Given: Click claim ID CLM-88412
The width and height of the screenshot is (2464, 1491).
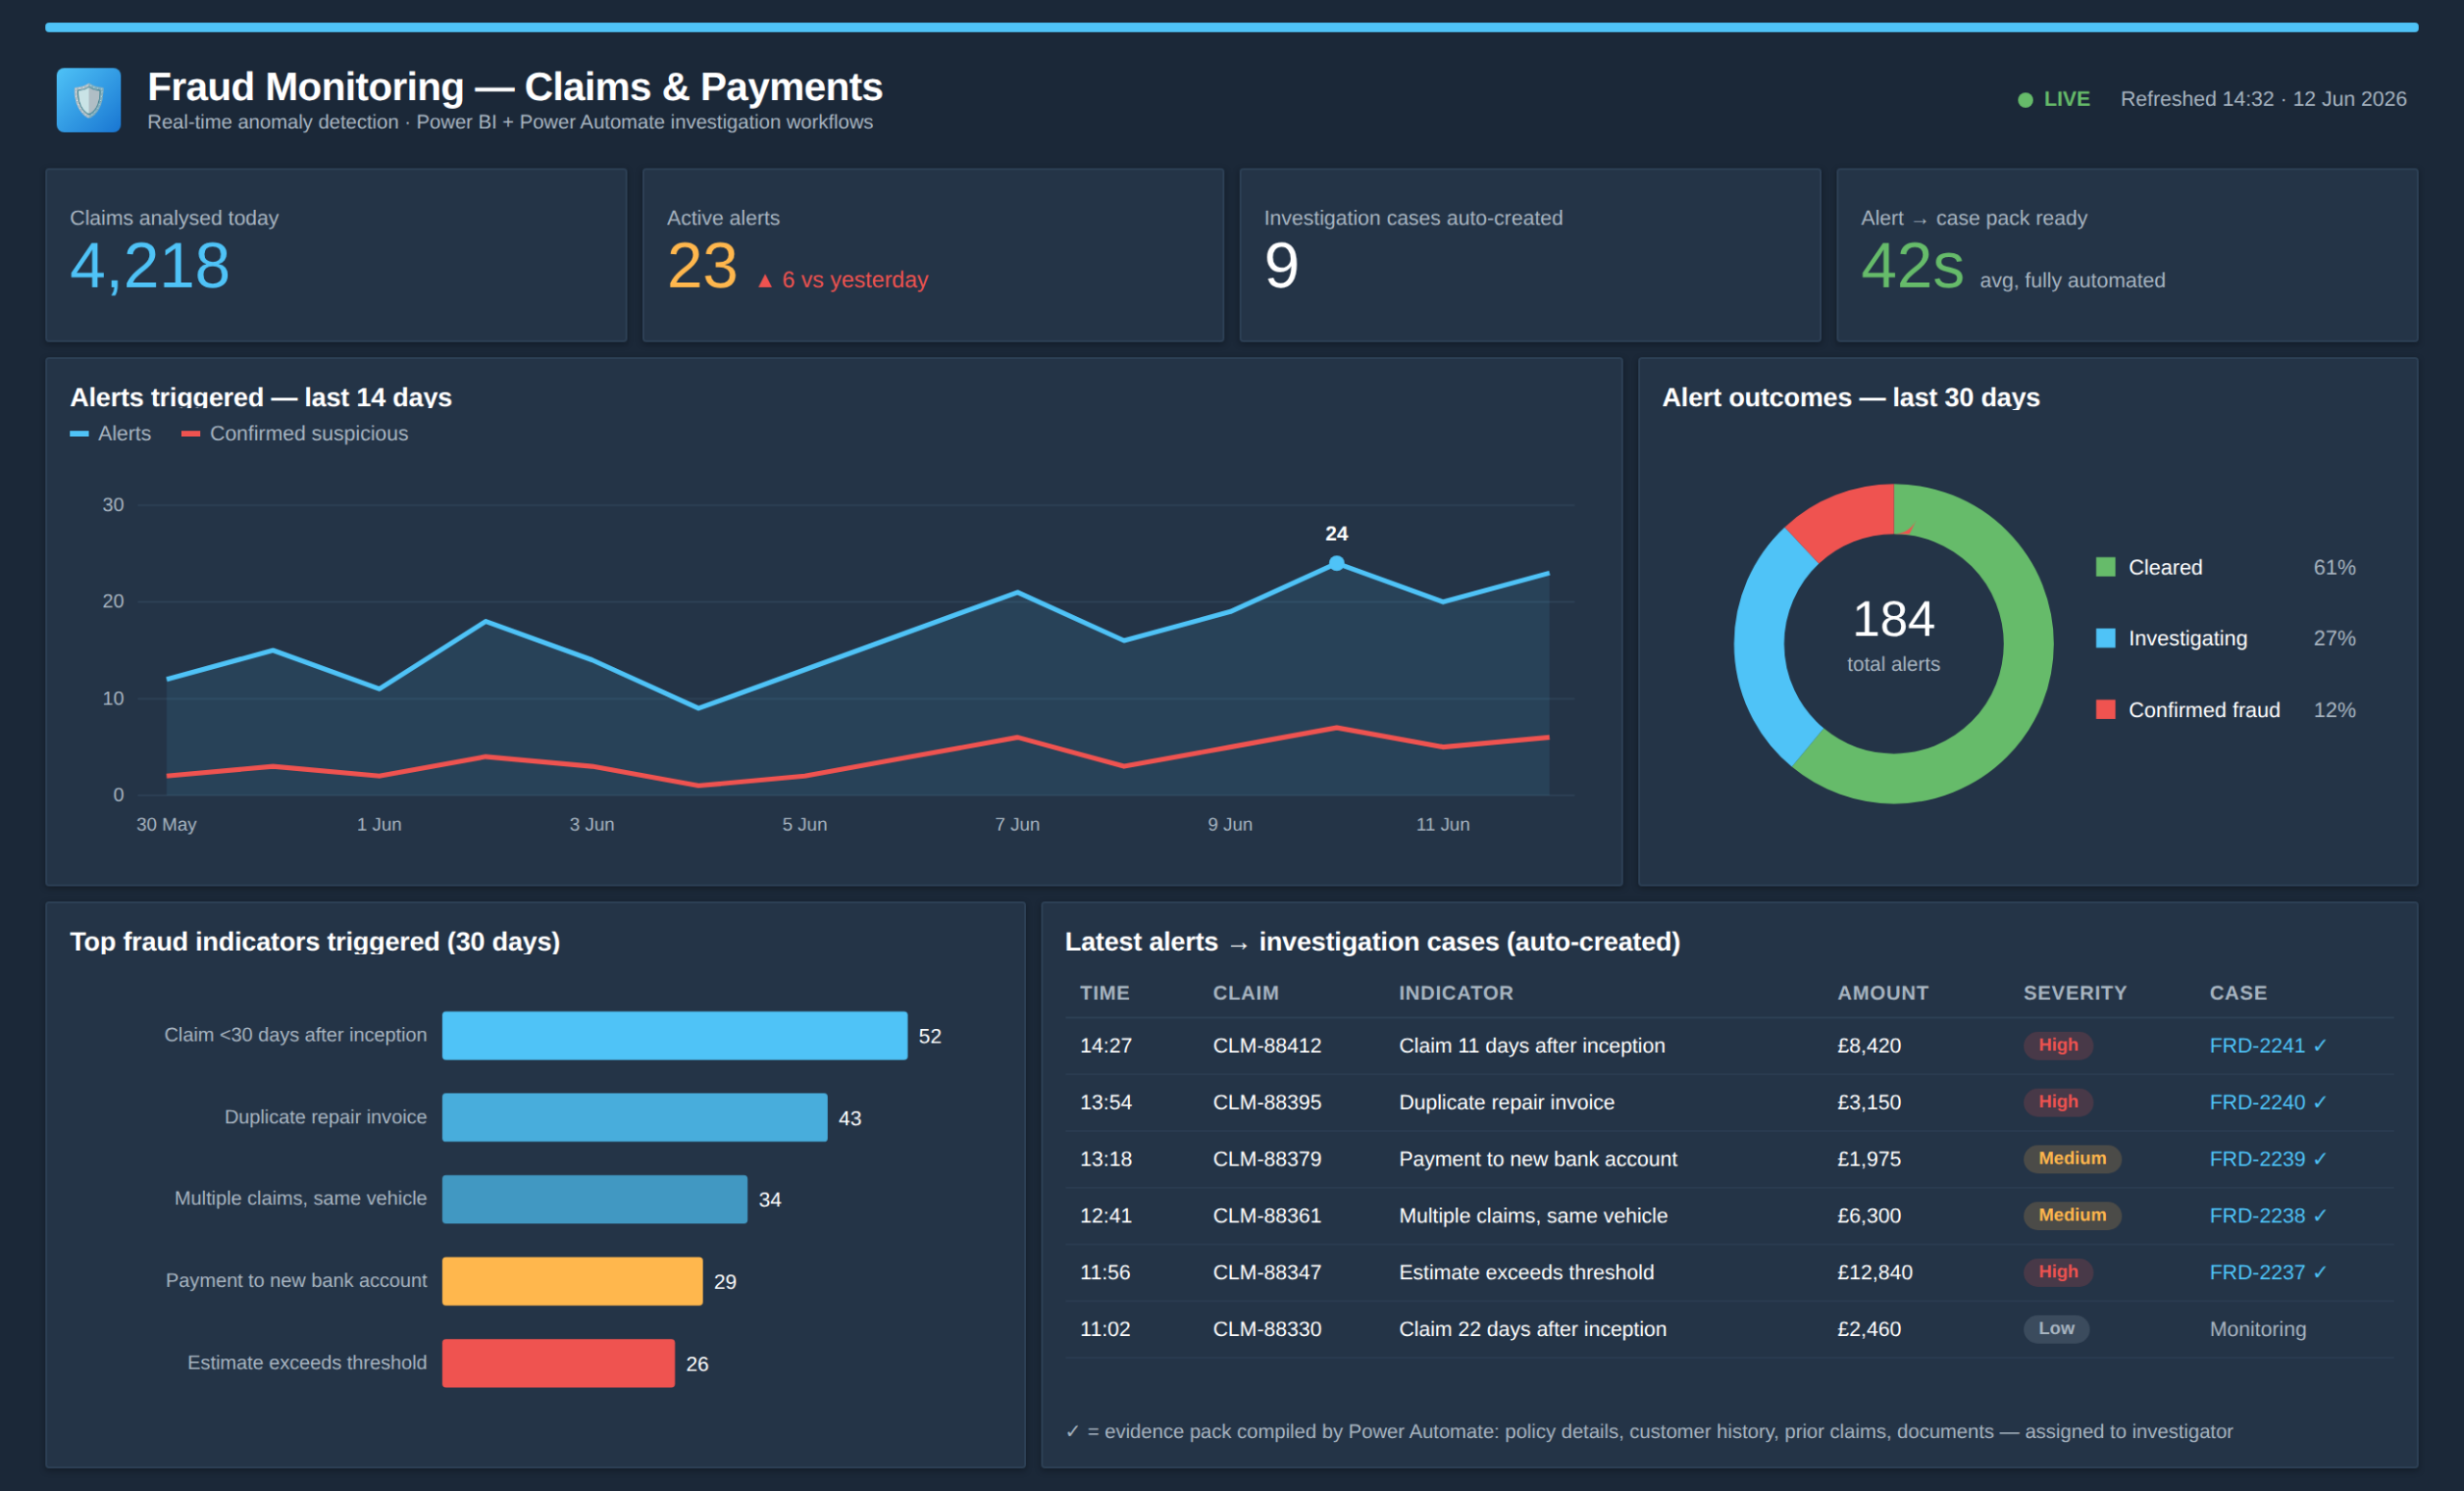Looking at the screenshot, I should click(x=1266, y=1046).
